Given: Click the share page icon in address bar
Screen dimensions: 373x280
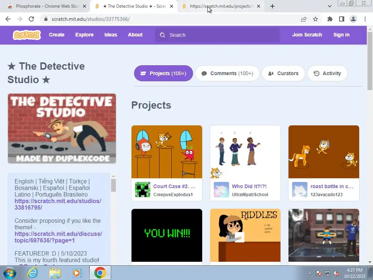Looking at the screenshot, I should pyautogui.click(x=304, y=19).
